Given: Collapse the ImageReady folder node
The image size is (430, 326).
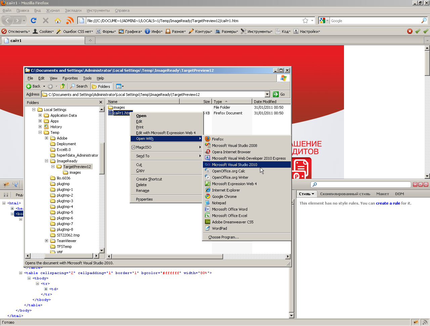Looking at the screenshot, I should [47, 161].
